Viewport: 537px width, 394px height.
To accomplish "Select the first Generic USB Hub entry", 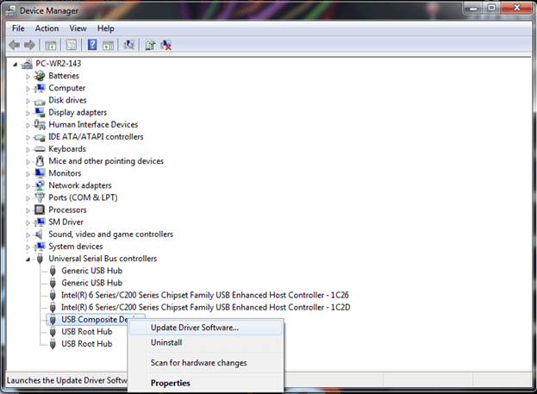I will 91,271.
